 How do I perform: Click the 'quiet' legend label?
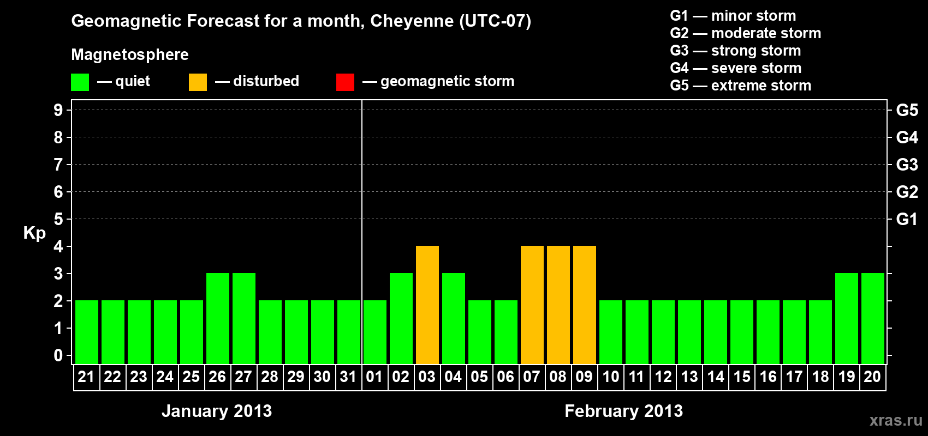(x=133, y=81)
